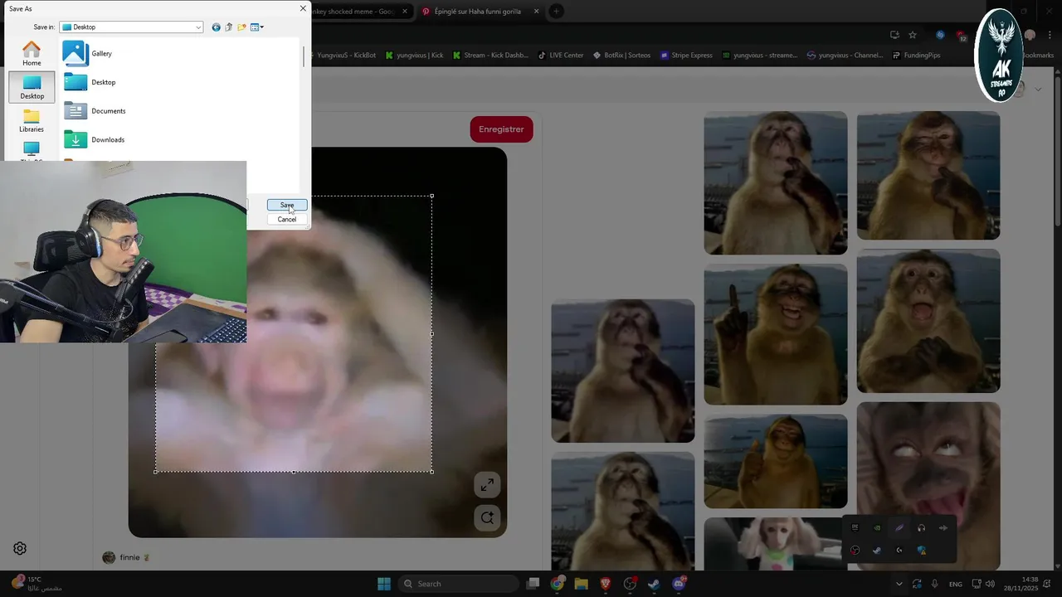The width and height of the screenshot is (1062, 597).
Task: Open the 'yungvixus - Channel...' bookmark
Action: pyautogui.click(x=845, y=56)
